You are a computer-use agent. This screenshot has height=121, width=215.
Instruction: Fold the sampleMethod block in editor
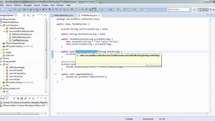coord(55,74)
